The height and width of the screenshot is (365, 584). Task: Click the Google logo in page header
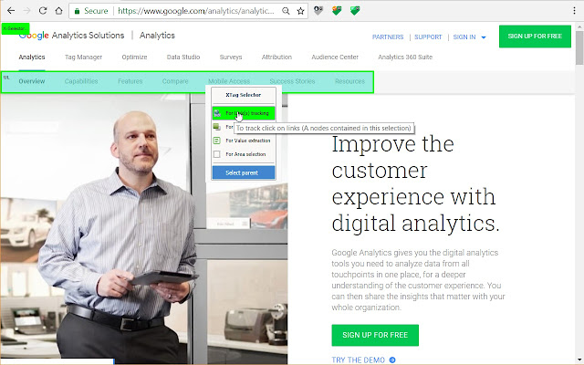[34, 36]
